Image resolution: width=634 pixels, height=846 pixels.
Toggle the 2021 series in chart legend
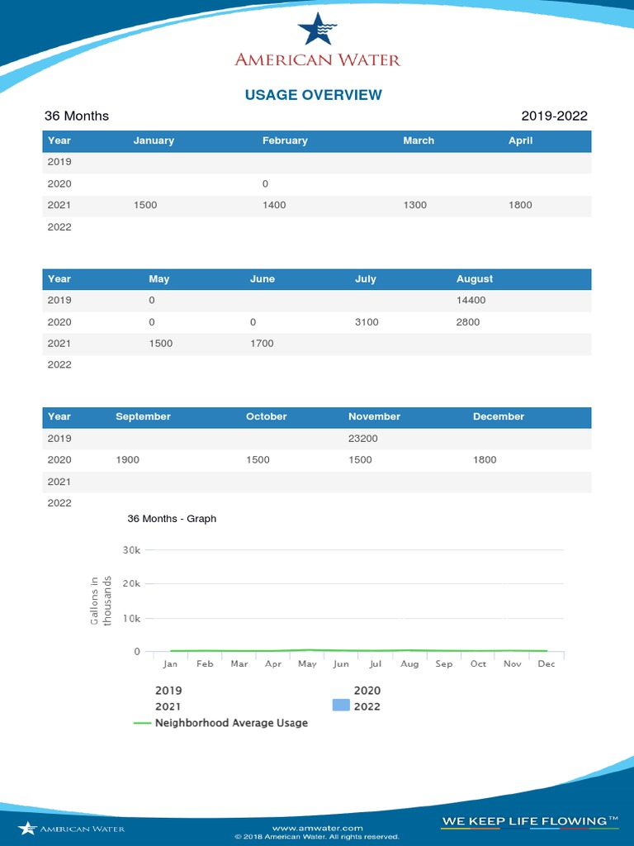click(168, 707)
